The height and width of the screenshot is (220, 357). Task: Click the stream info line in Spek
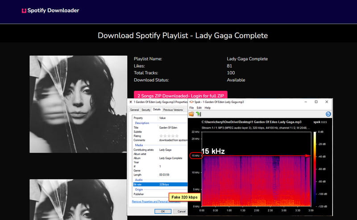point(255,128)
